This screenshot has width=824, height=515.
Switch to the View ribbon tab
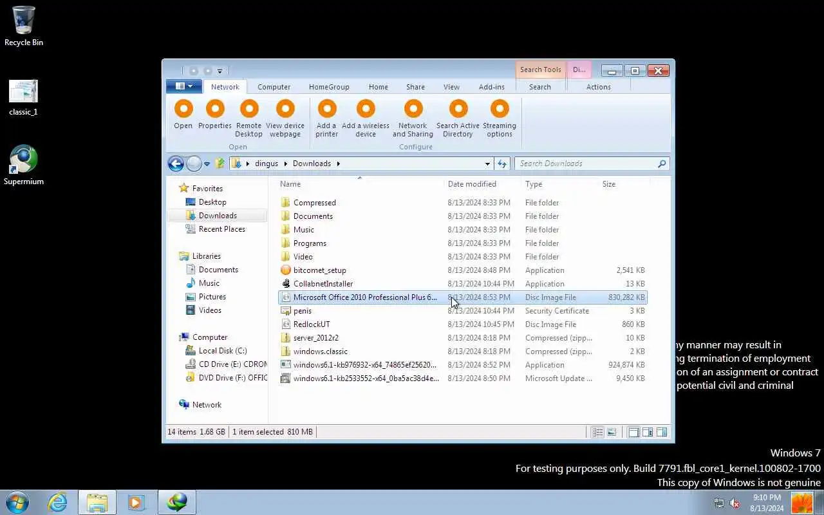click(x=451, y=87)
